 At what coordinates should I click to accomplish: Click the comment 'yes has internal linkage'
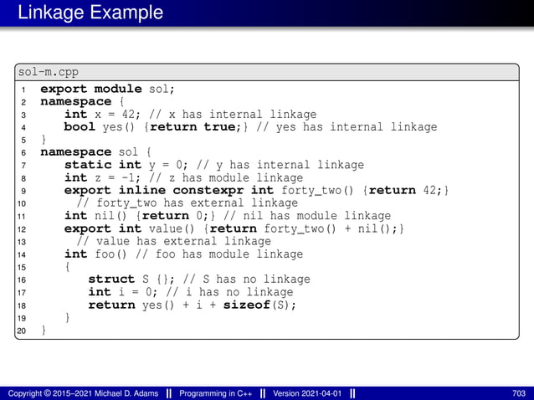[x=347, y=127]
